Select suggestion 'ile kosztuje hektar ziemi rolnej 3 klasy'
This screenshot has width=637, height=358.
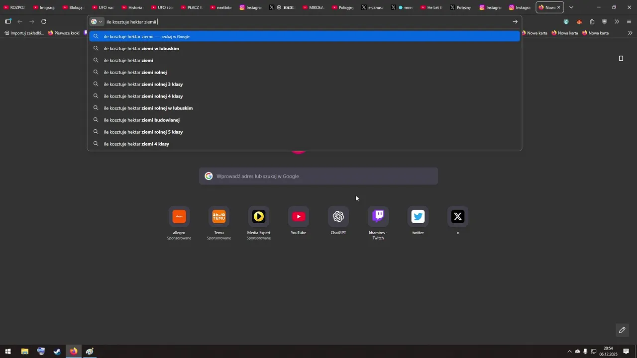(305, 84)
